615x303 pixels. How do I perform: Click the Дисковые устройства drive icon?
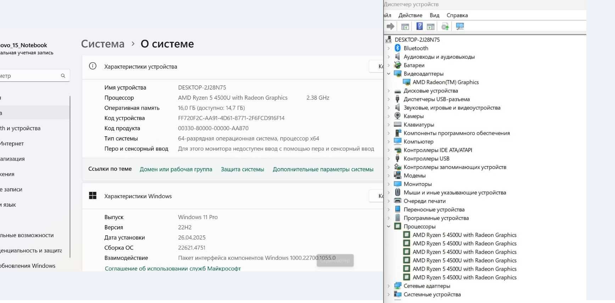(x=398, y=91)
